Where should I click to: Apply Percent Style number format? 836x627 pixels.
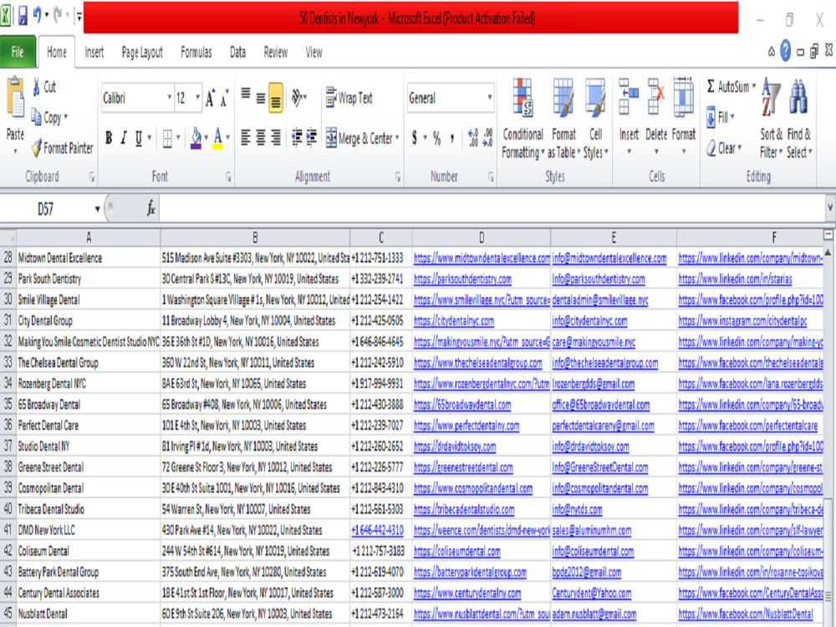click(x=437, y=138)
